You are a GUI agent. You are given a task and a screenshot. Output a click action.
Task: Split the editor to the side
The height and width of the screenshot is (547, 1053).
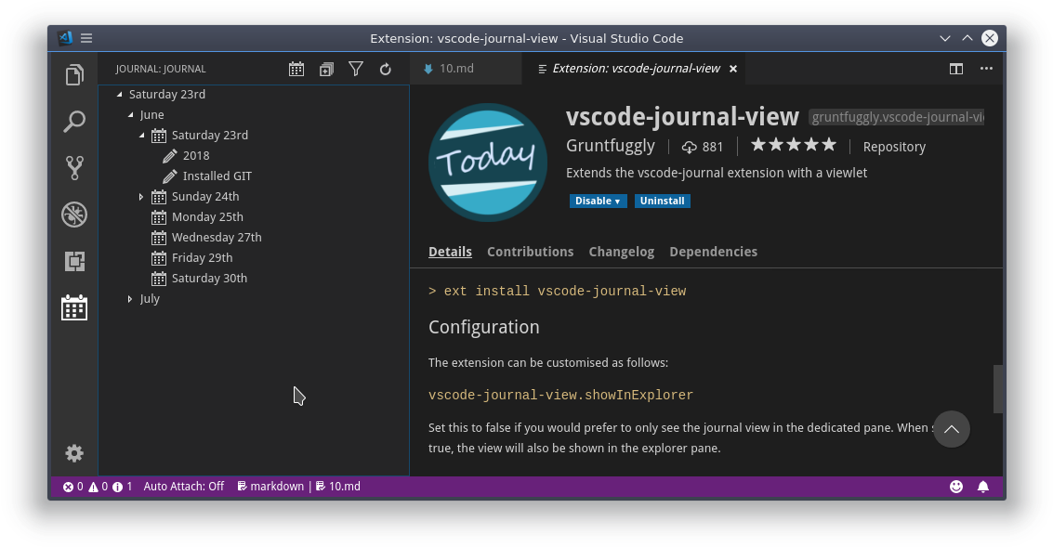click(x=956, y=69)
